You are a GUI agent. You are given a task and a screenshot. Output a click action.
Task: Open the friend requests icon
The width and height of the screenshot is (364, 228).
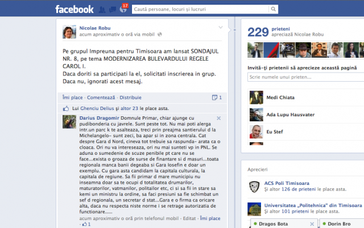102,10
